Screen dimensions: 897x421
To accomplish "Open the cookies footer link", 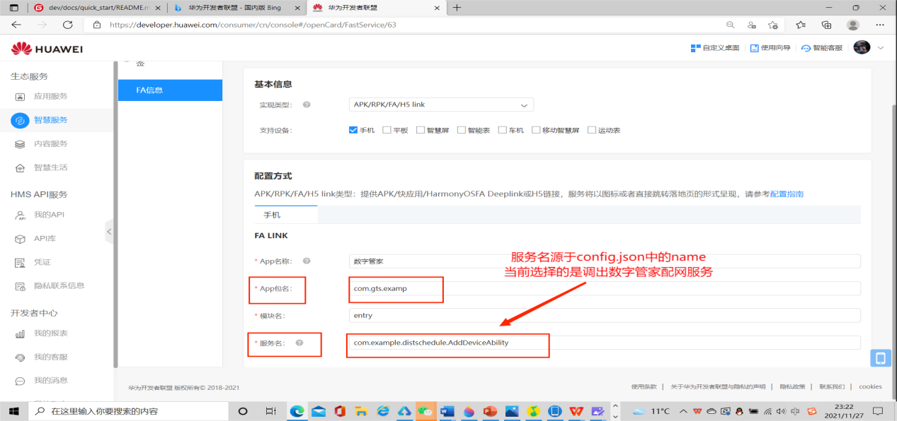I will [870, 387].
